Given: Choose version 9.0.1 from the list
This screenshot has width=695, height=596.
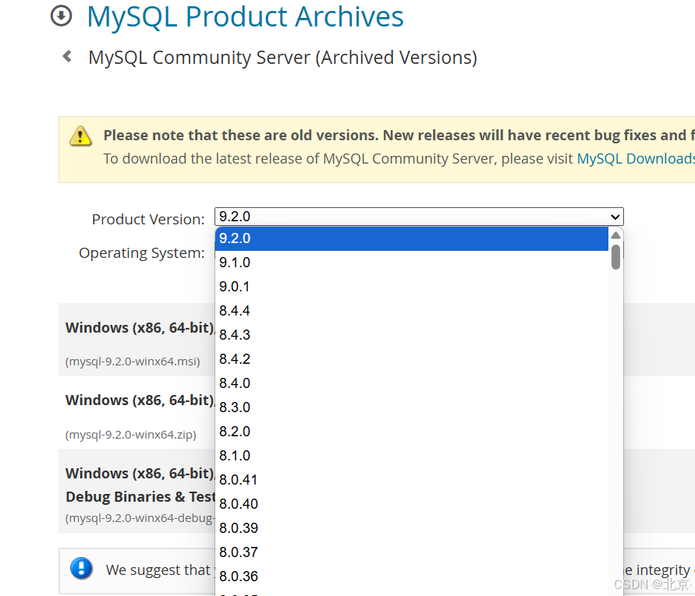Looking at the screenshot, I should (x=411, y=287).
